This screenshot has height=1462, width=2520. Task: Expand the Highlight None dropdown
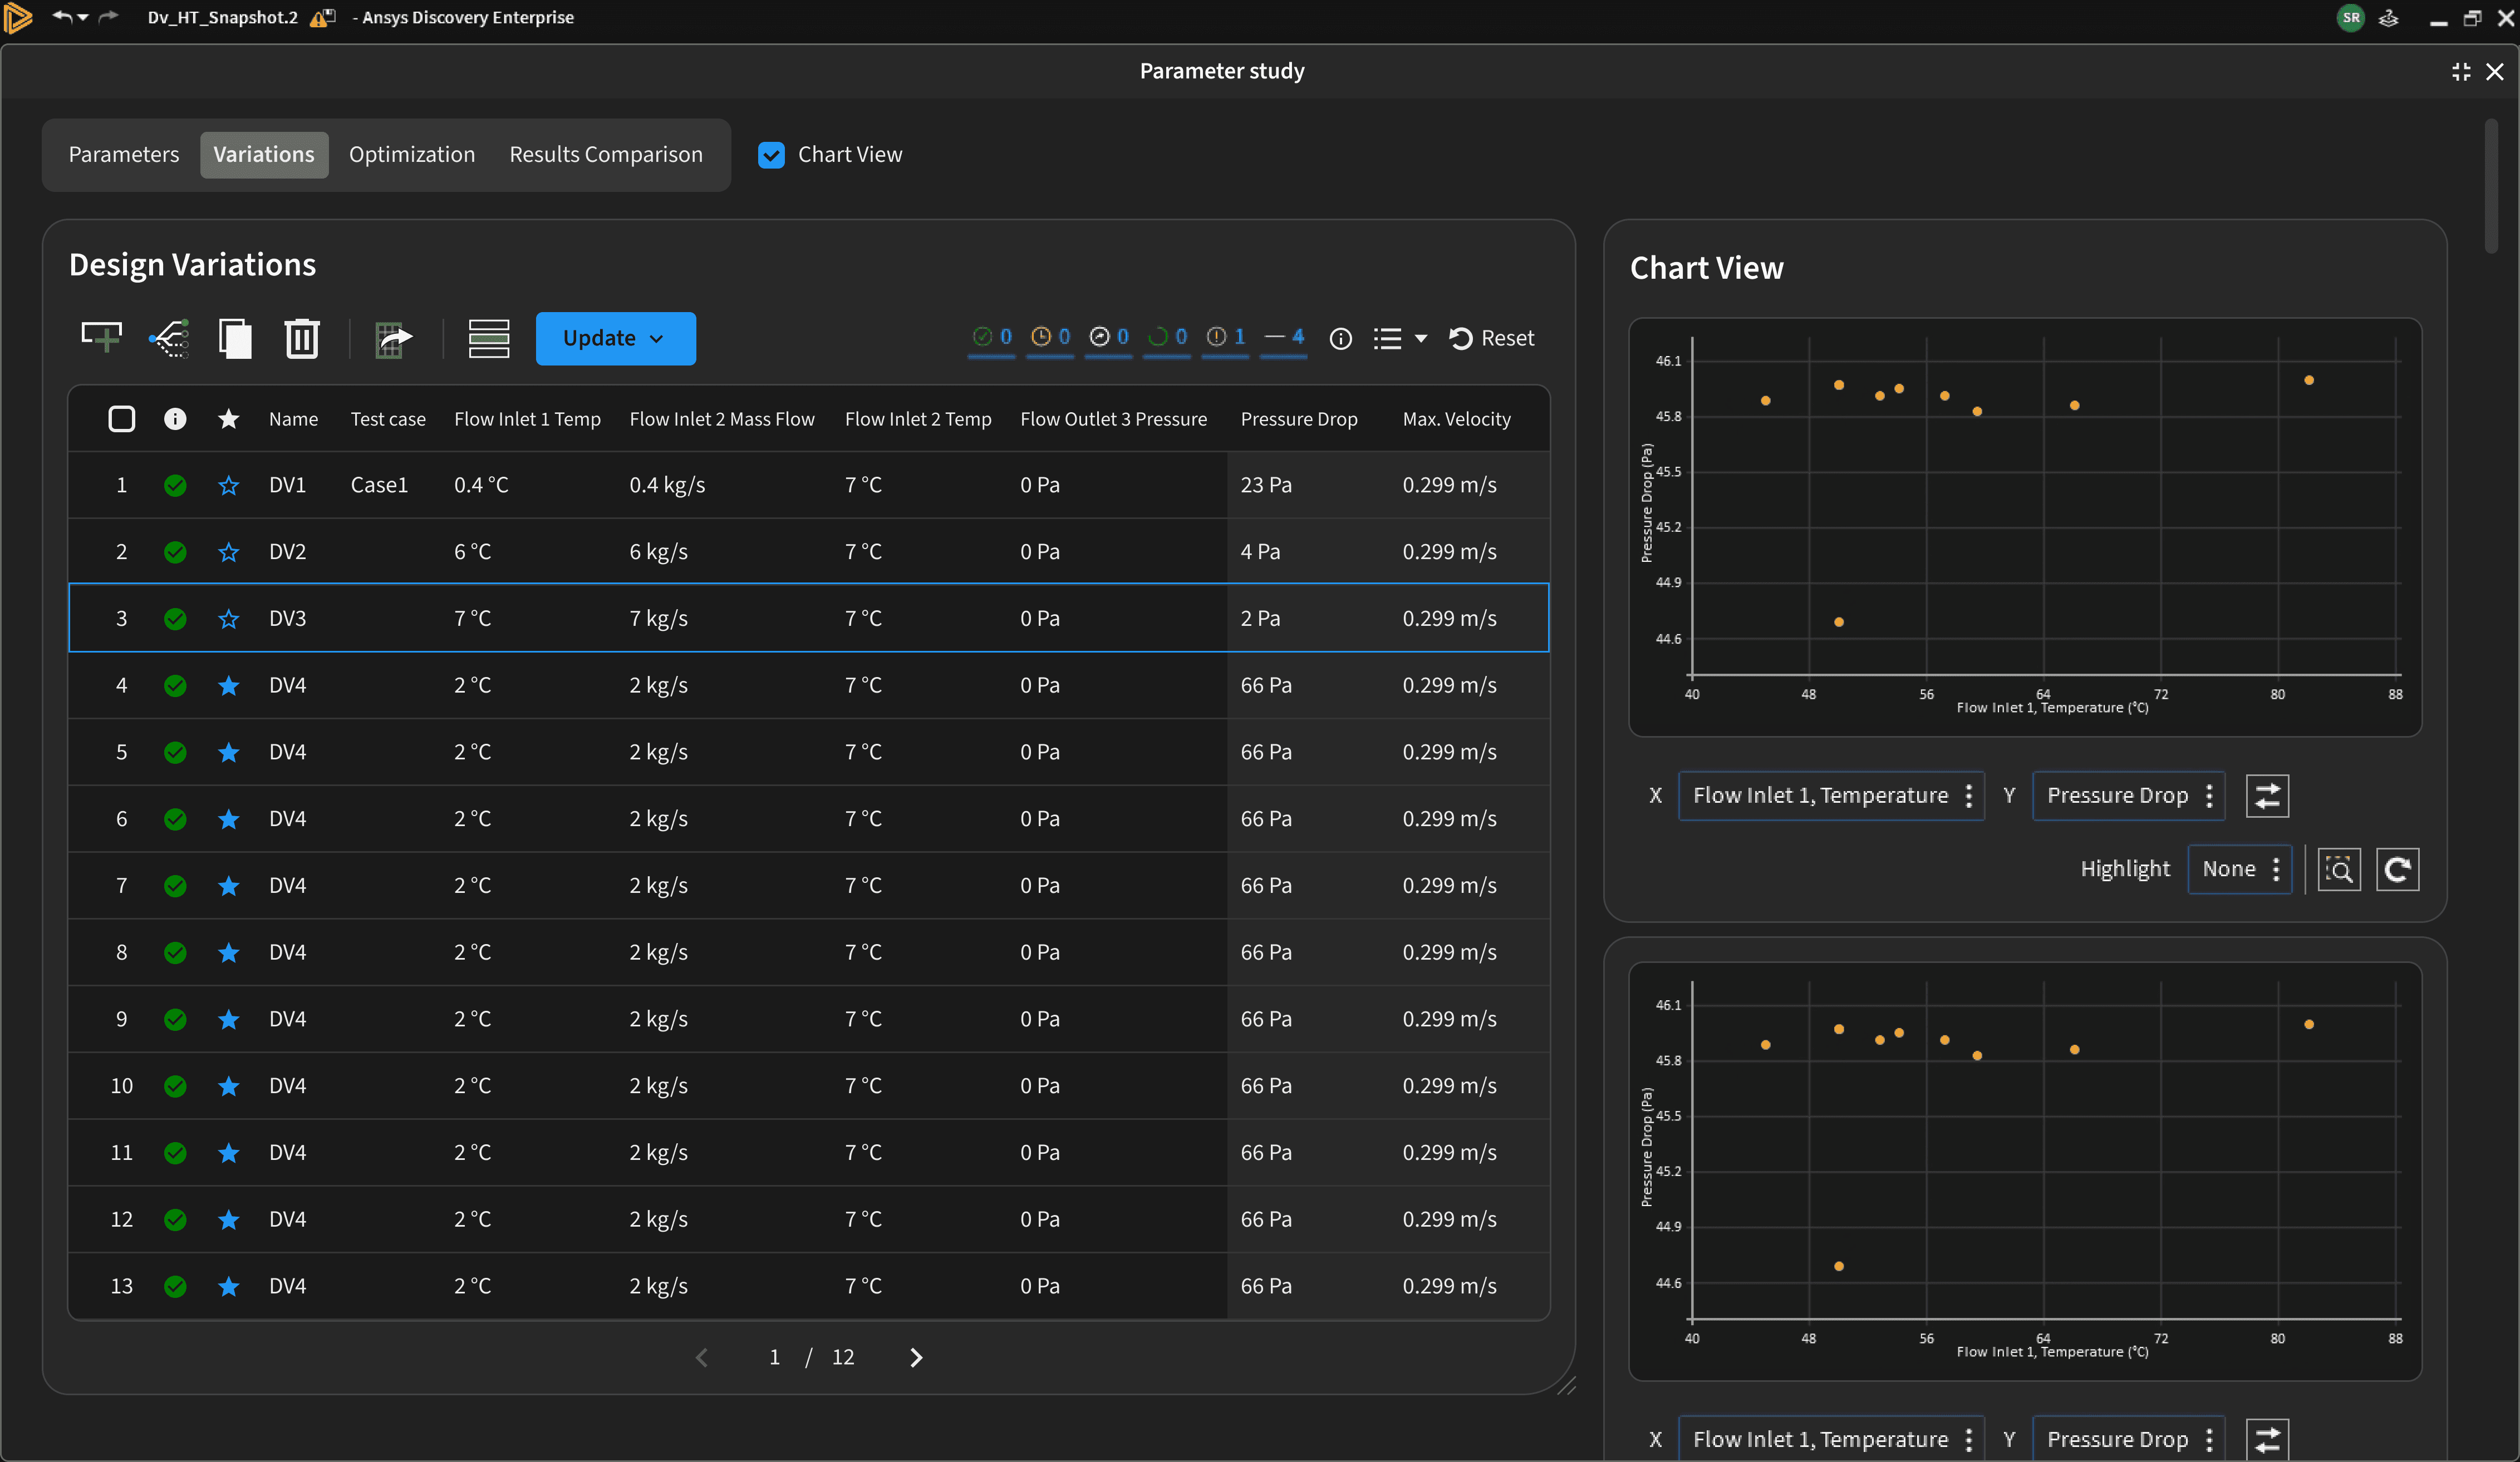click(x=2239, y=870)
